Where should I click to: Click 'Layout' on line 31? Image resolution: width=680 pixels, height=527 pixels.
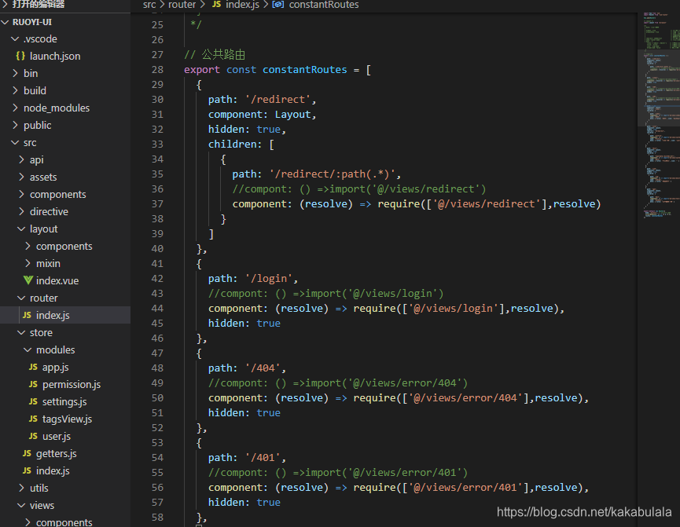tap(292, 115)
